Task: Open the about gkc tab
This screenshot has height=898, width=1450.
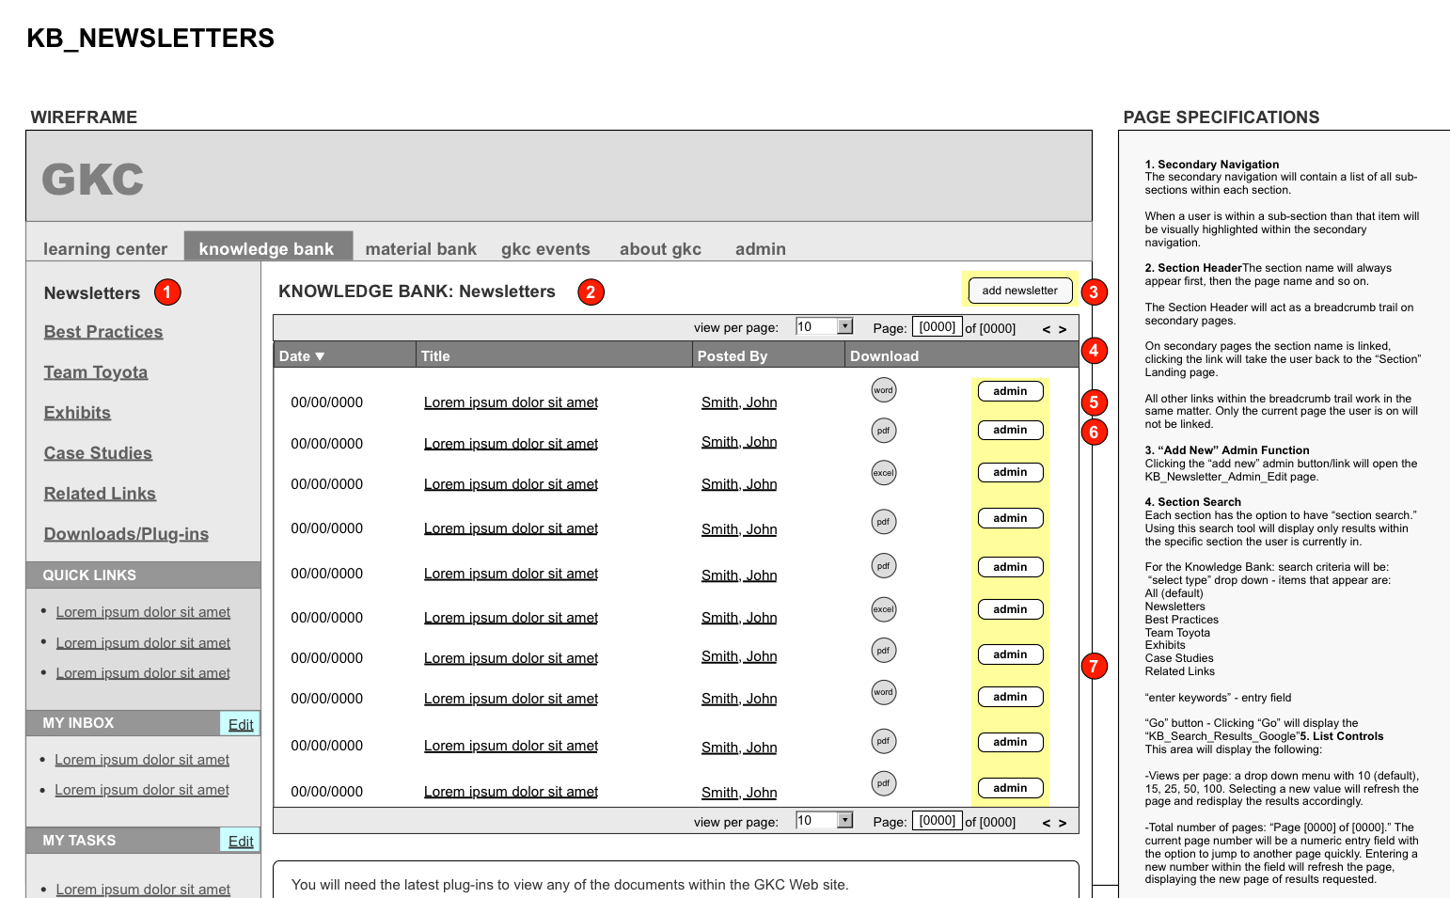Action: [x=660, y=249]
